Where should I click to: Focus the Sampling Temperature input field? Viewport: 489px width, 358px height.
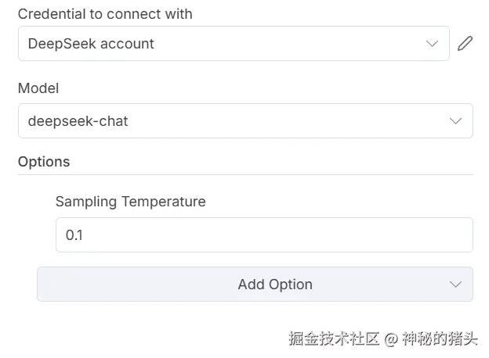coord(264,234)
